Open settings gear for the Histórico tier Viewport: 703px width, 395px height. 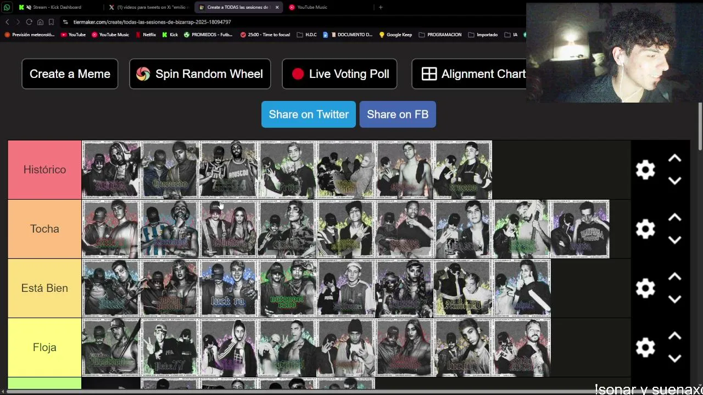(x=645, y=170)
